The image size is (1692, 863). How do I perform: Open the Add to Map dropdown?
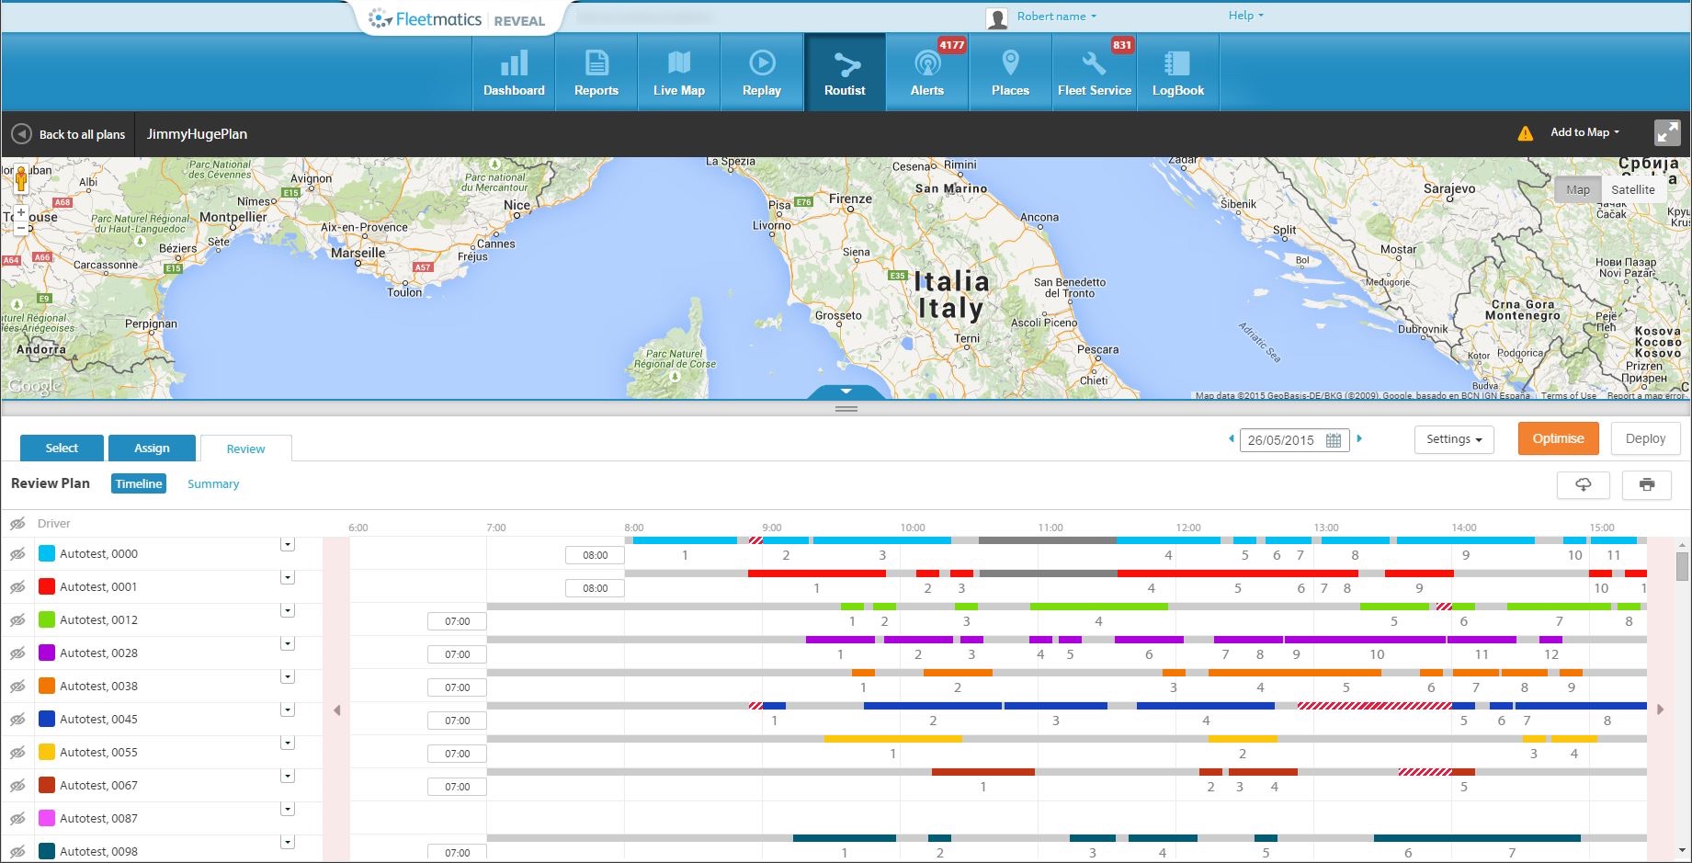click(1584, 132)
